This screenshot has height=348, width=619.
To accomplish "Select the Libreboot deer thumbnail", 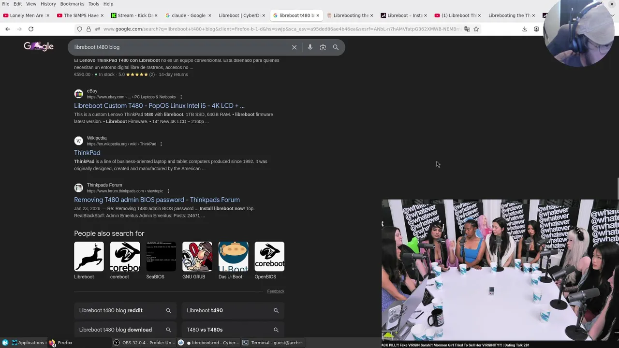I will (x=89, y=257).
